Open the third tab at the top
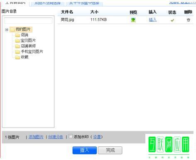The height and width of the screenshot is (160, 196). pyautogui.click(x=84, y=3)
